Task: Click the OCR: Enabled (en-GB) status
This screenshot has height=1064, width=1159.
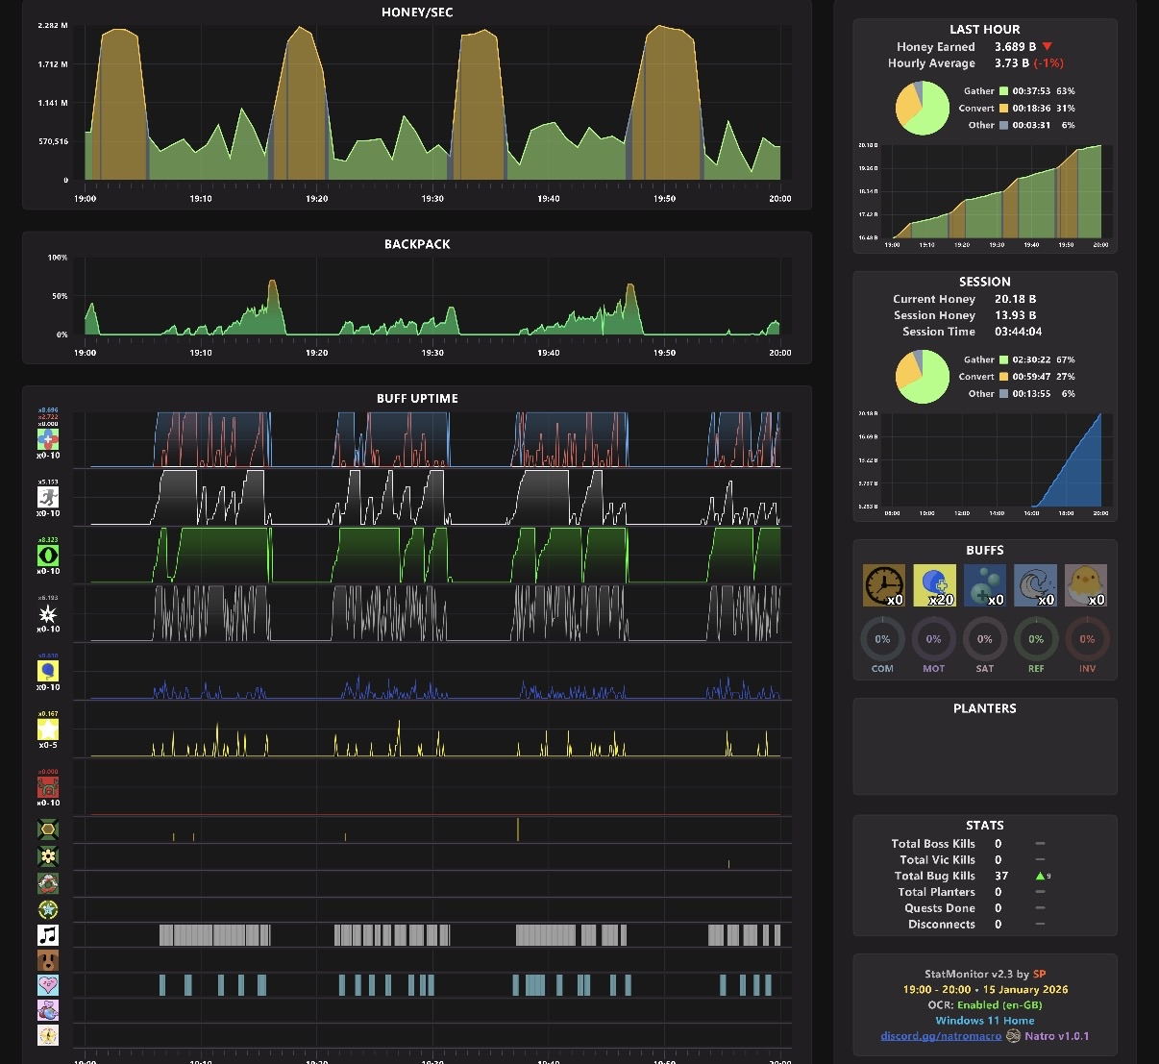Action: click(985, 1004)
